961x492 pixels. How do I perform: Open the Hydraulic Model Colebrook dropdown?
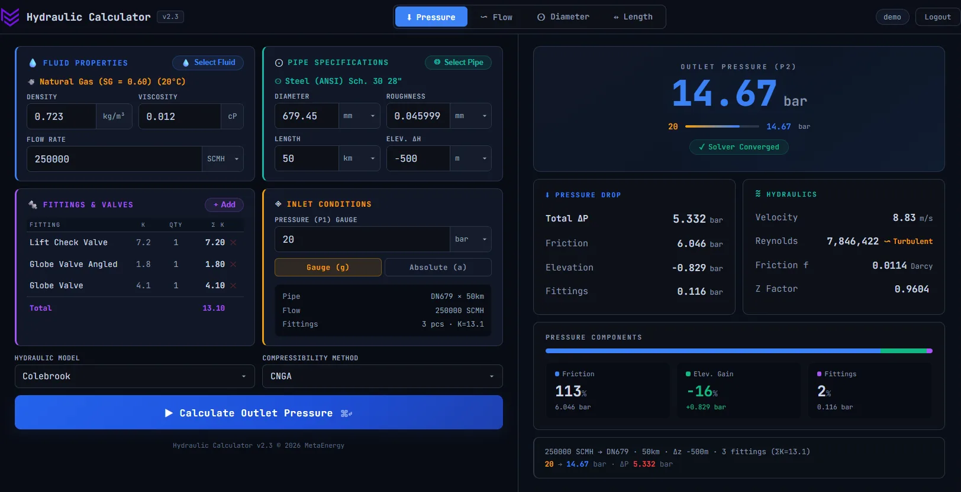(x=135, y=376)
